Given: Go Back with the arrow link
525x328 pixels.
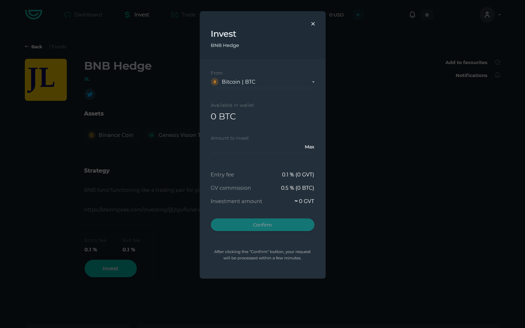Looking at the screenshot, I should click(34, 47).
